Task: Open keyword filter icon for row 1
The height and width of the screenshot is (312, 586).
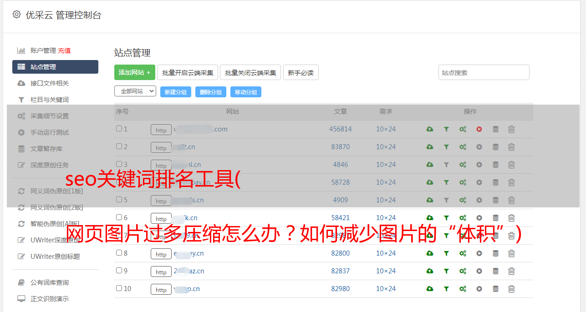Action: [446, 129]
